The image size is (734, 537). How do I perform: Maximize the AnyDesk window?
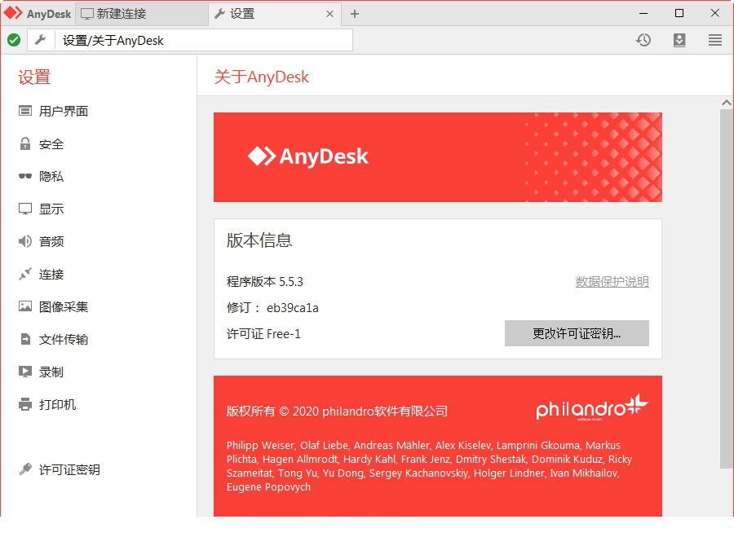coord(679,14)
